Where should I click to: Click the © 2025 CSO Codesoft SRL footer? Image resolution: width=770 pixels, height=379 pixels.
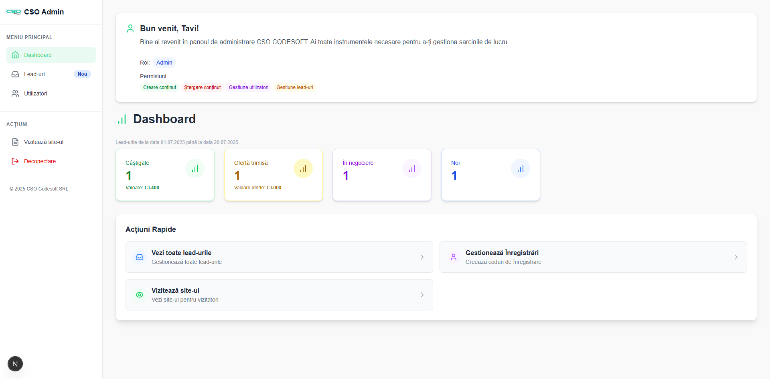39,189
